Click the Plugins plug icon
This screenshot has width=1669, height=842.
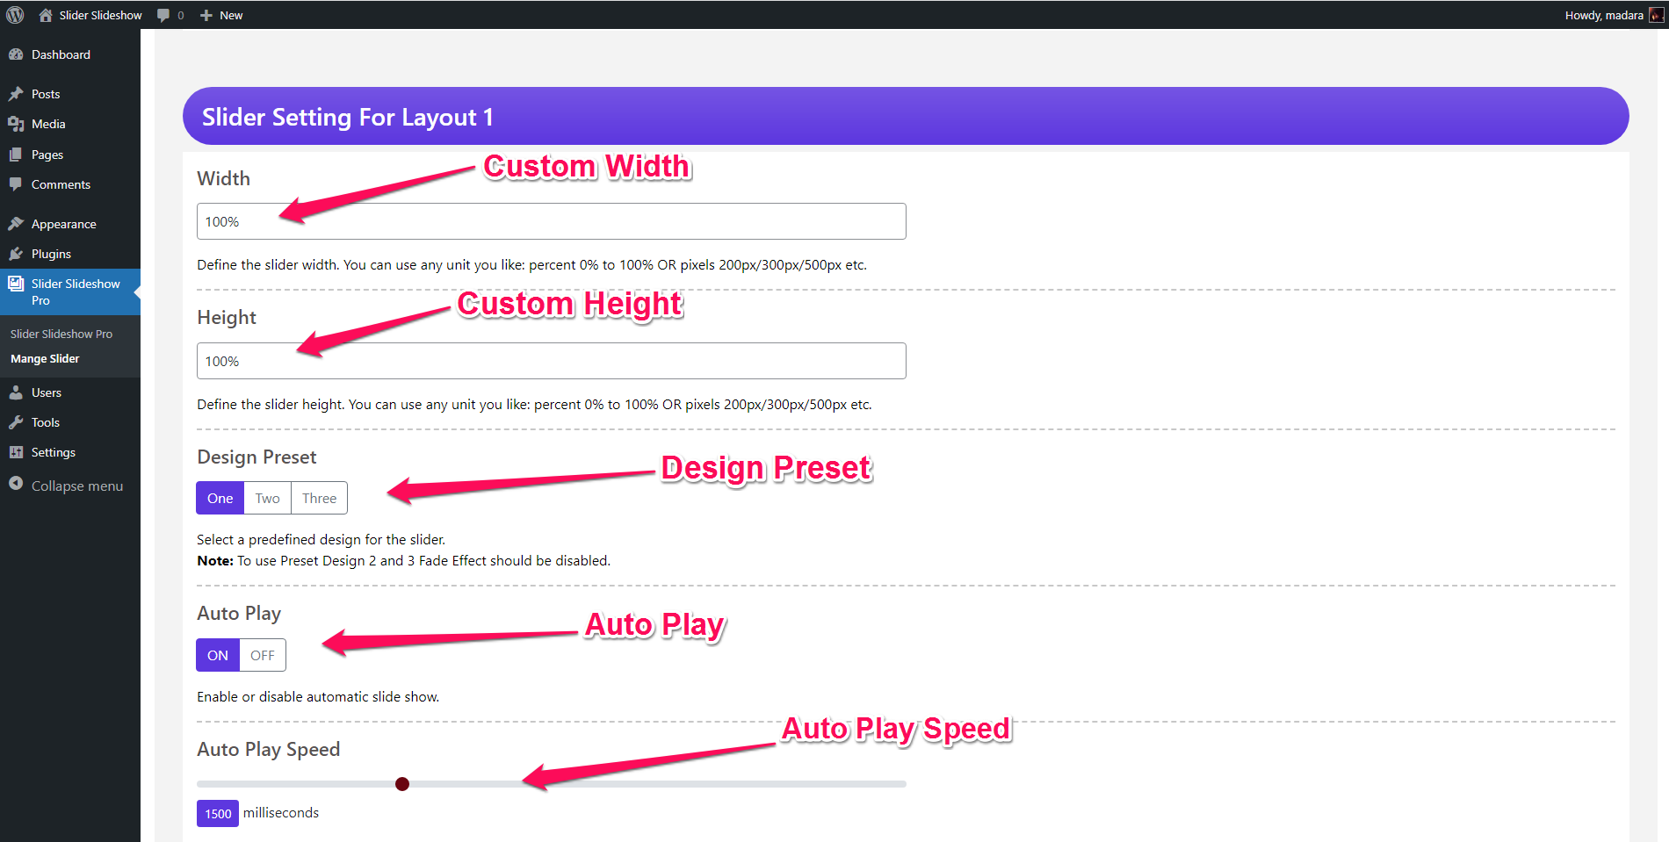pos(16,254)
